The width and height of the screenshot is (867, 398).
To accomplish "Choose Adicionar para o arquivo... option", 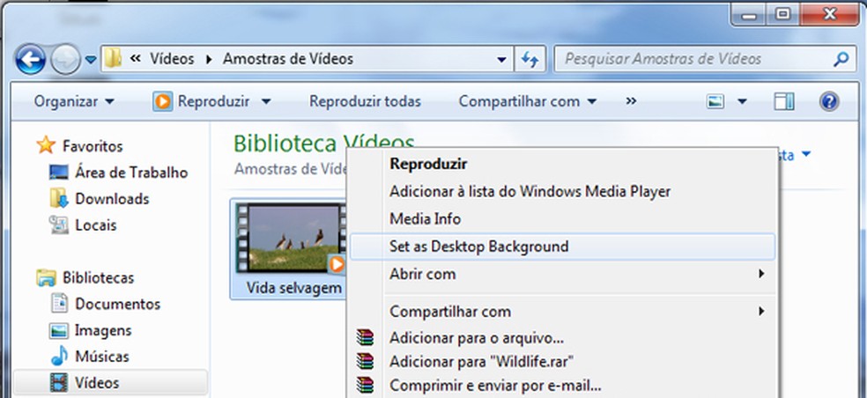I will pyautogui.click(x=477, y=337).
